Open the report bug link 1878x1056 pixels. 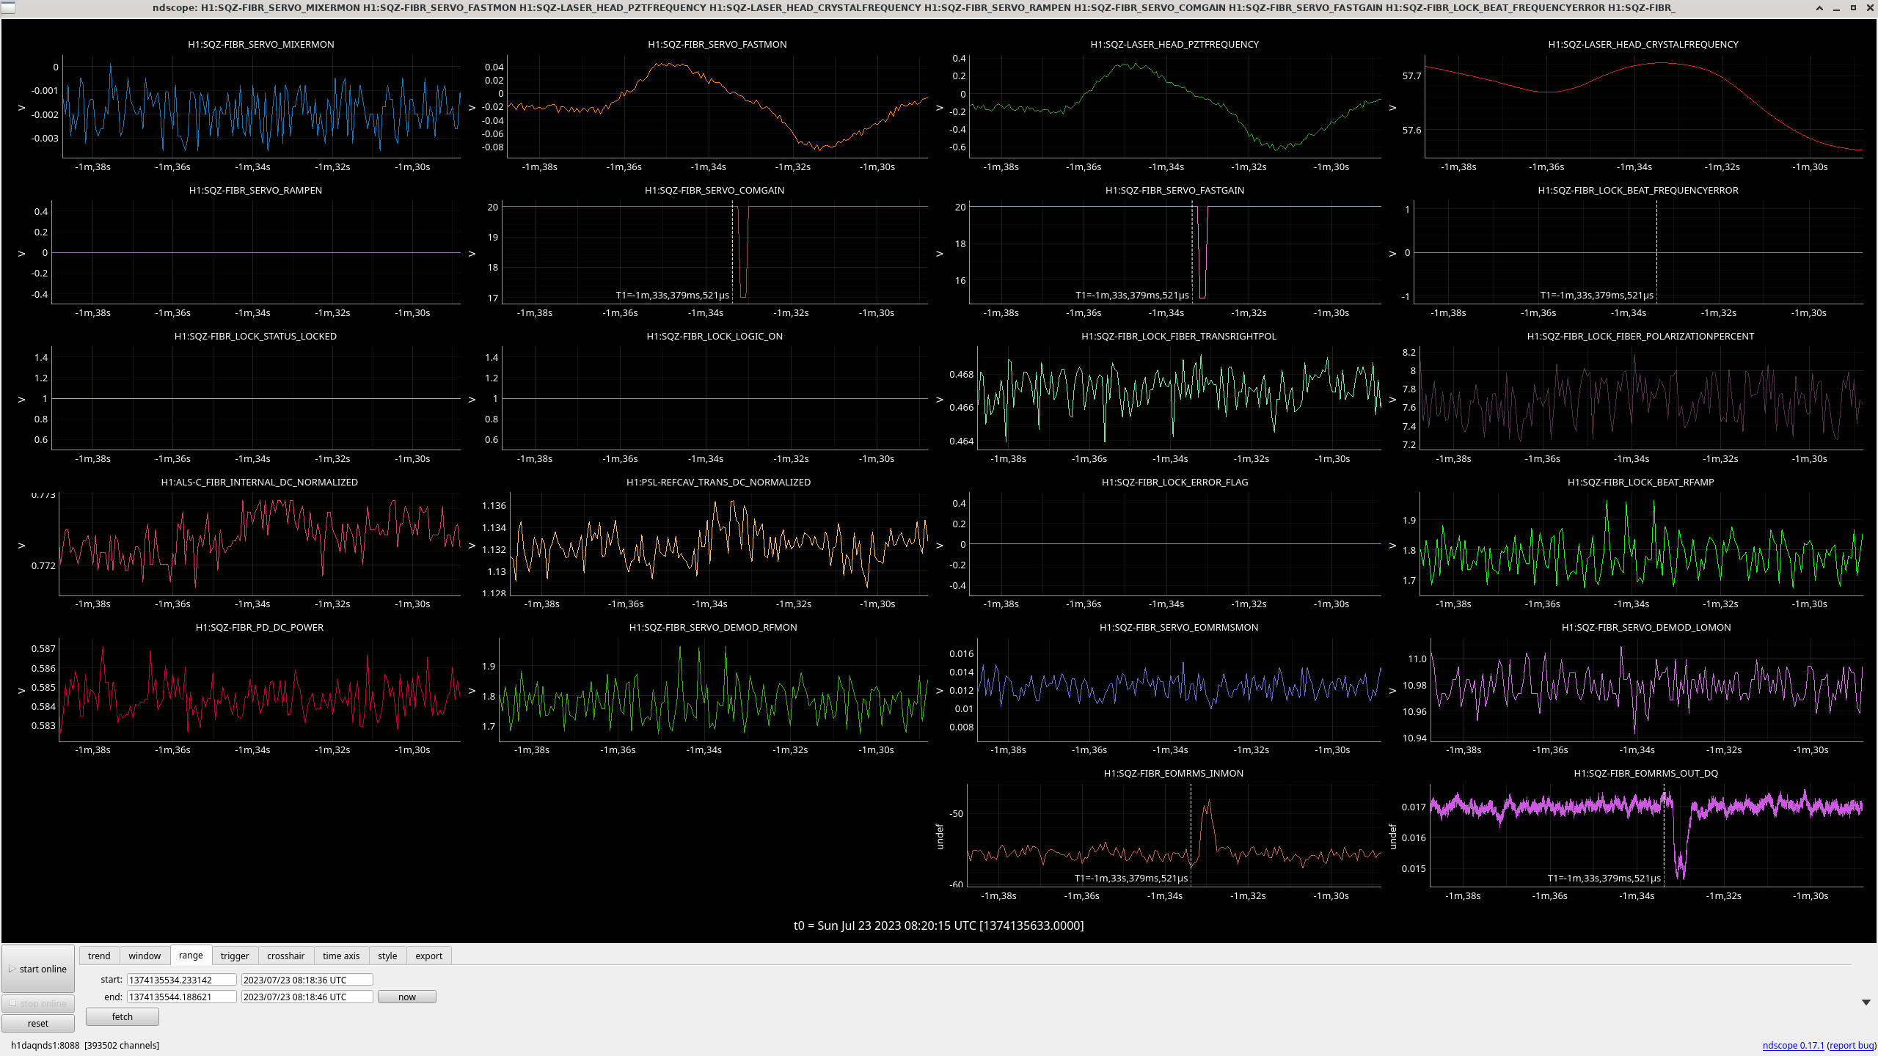click(x=1851, y=1045)
